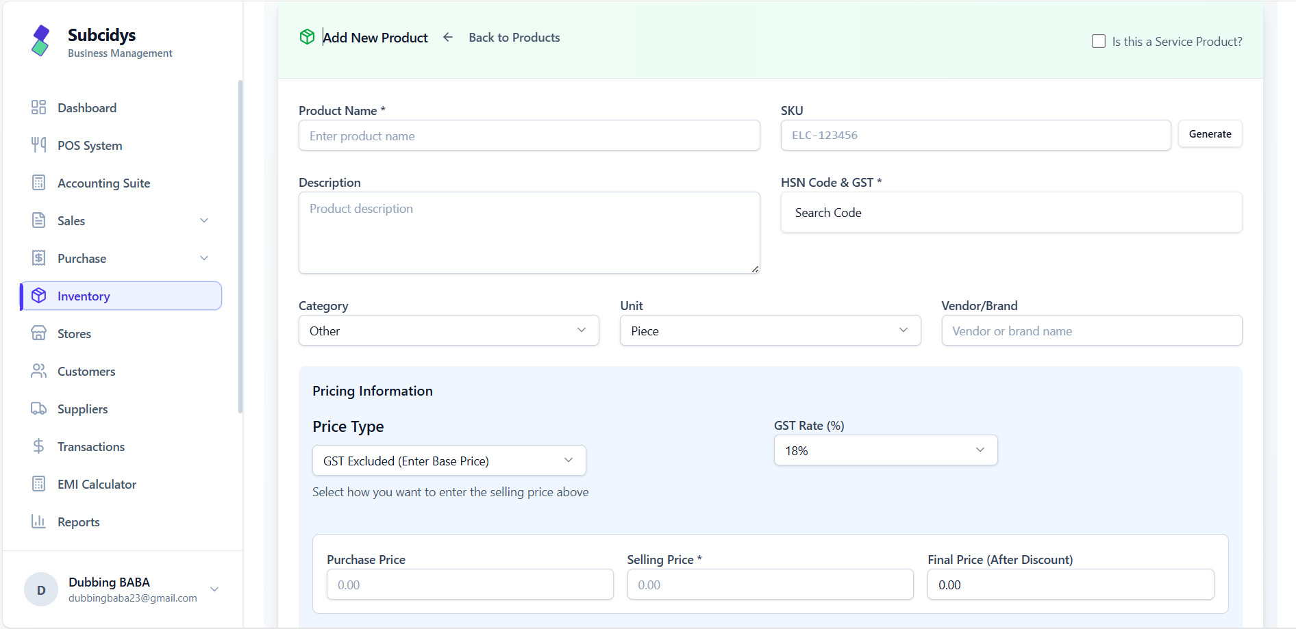The image size is (1296, 629).
Task: Click the Add New Product title text
Action: [x=375, y=38]
